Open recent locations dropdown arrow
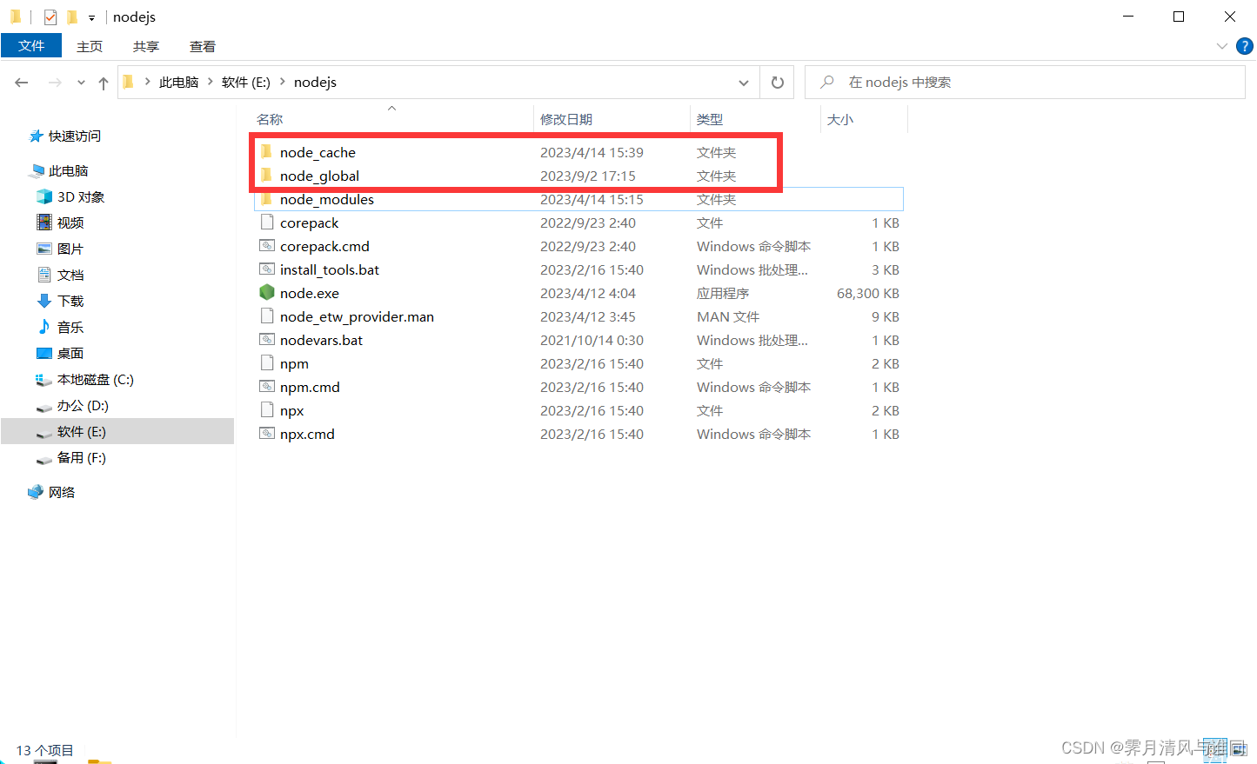The image size is (1257, 764). (x=81, y=83)
